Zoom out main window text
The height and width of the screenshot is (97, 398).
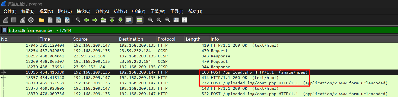tap(159, 20)
